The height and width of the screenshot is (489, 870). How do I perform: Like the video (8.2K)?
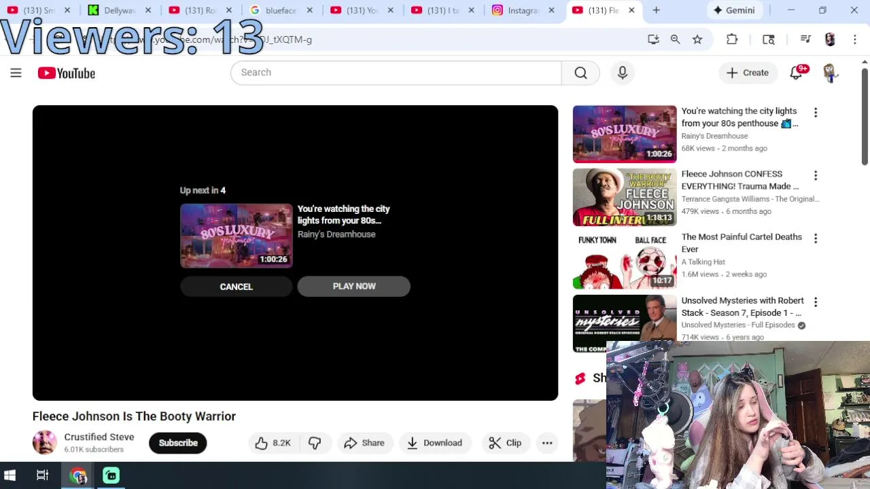tap(273, 443)
